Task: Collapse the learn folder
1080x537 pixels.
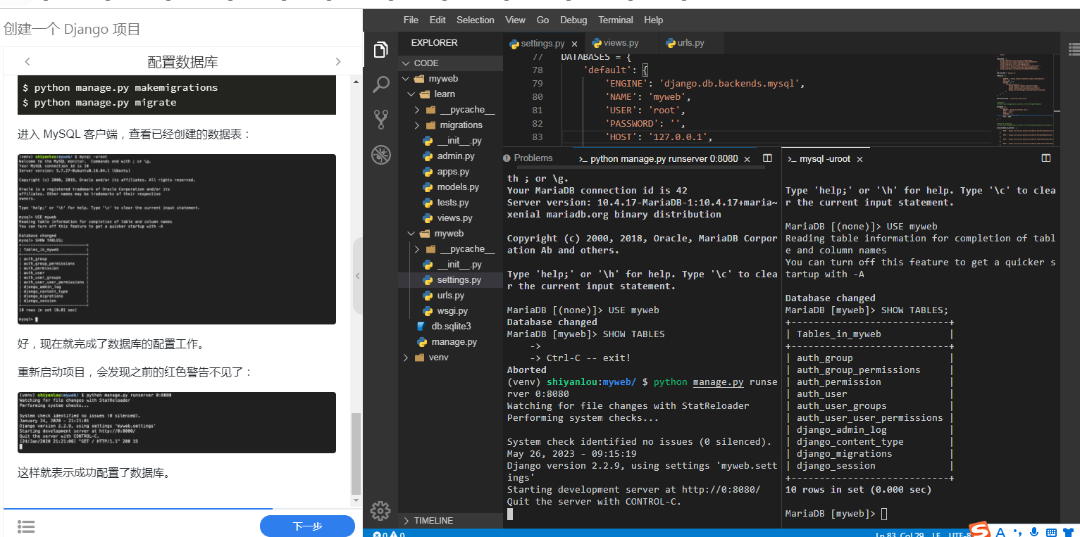Action: [445, 94]
